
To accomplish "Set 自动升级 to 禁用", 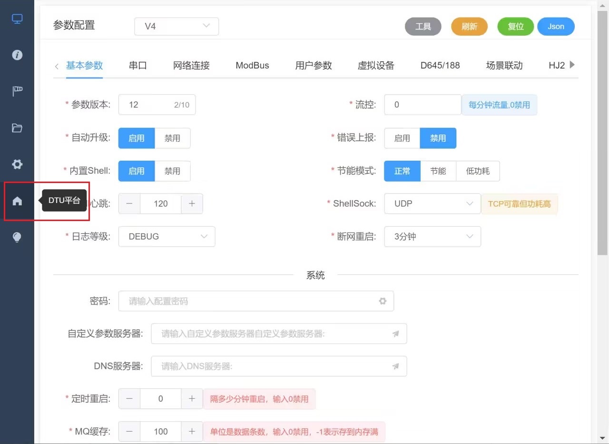I will pyautogui.click(x=172, y=138).
